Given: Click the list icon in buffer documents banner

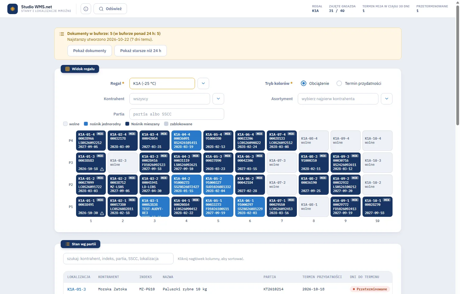Looking at the screenshot, I should click(62, 34).
